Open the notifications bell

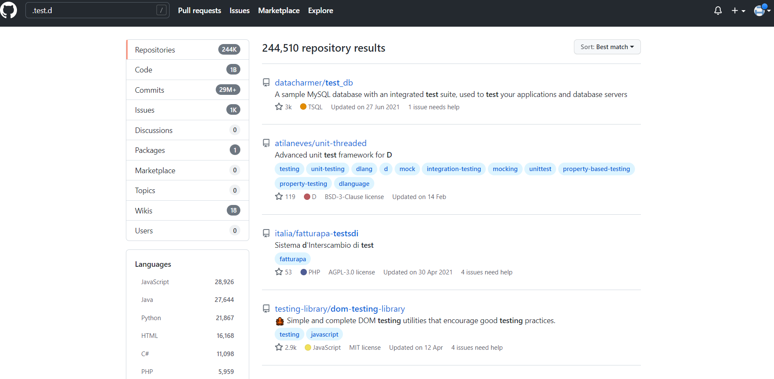718,11
